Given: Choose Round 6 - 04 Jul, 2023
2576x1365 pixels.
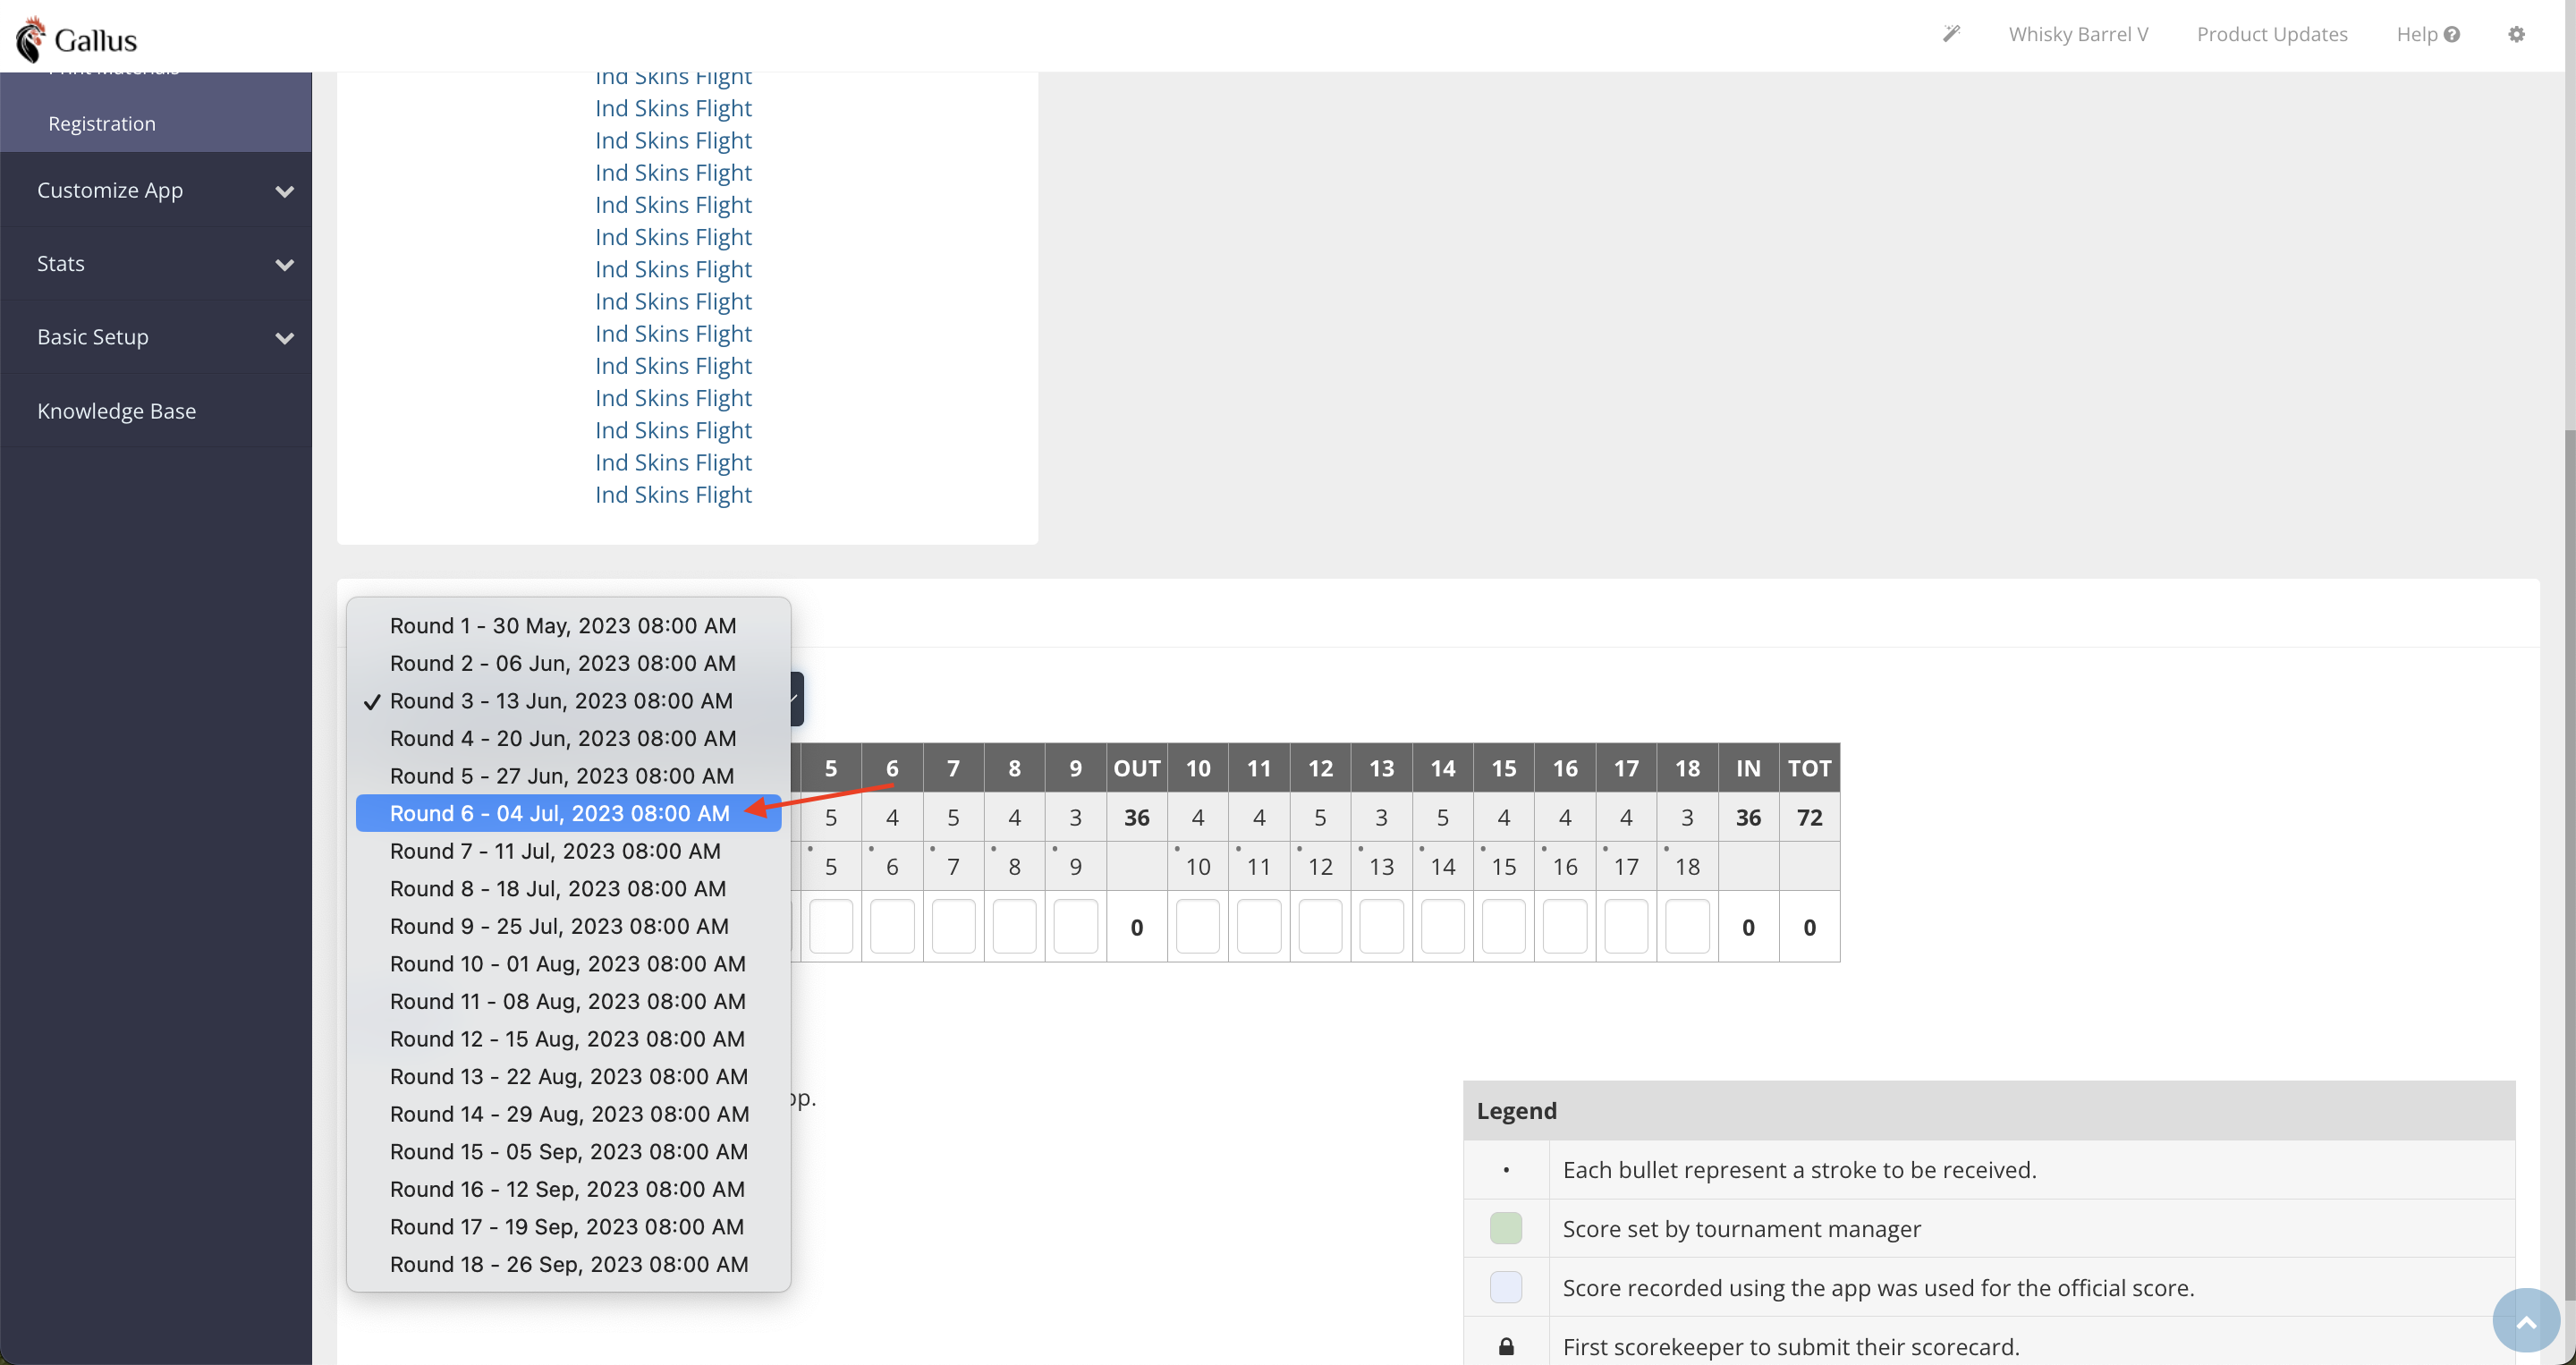Looking at the screenshot, I should click(x=568, y=813).
